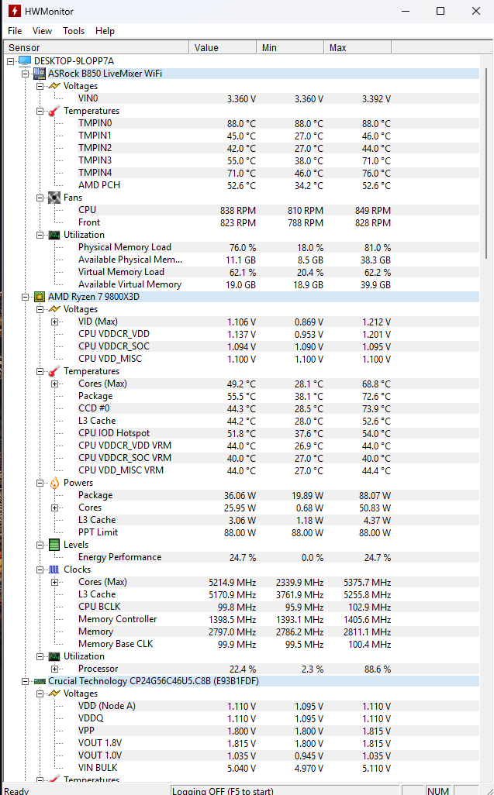This screenshot has width=494, height=795.
Task: Collapse the Fans group
Action: pyautogui.click(x=40, y=198)
